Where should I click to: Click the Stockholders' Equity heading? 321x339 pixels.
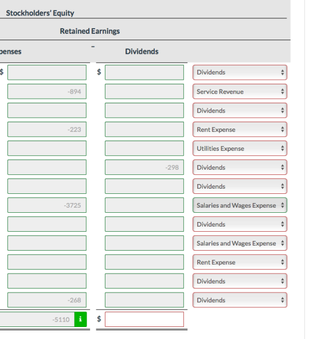point(40,13)
